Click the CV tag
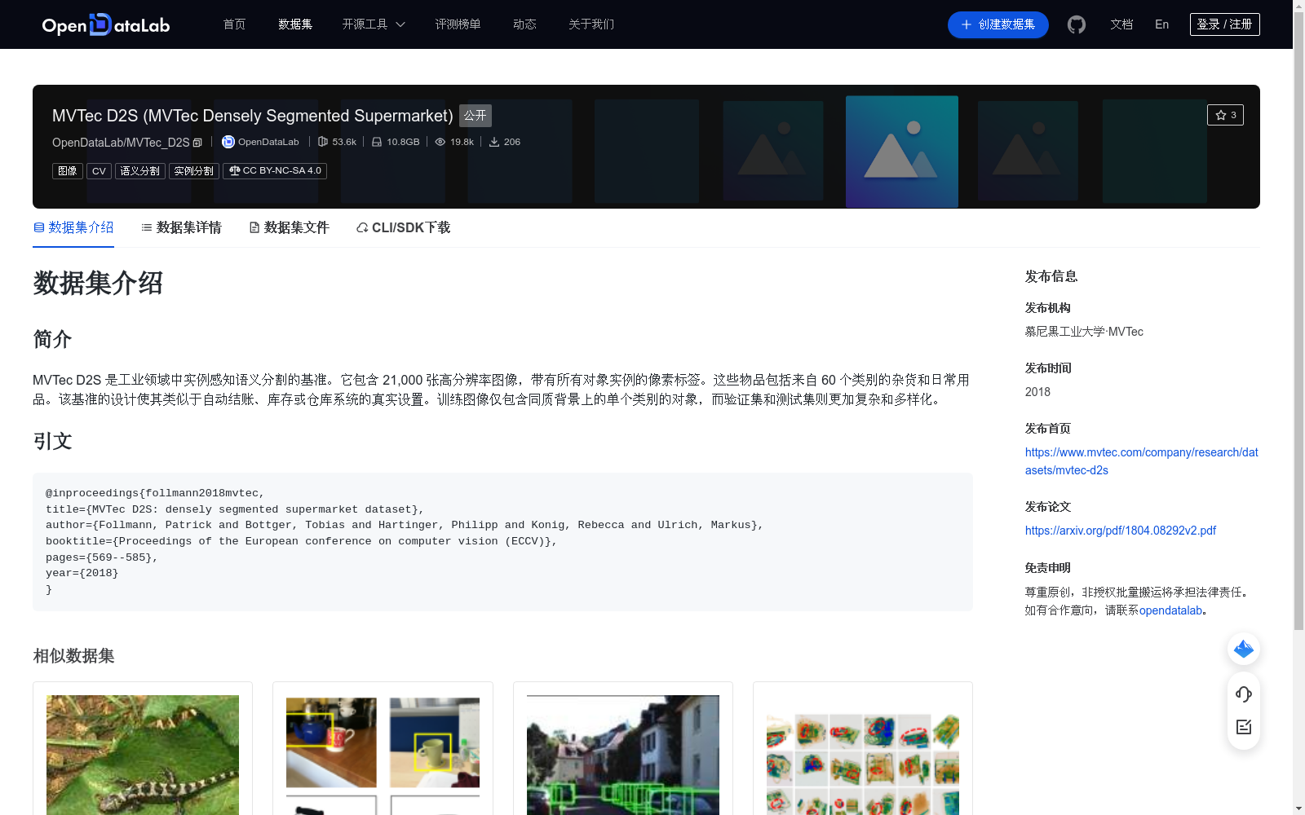Screen dimensions: 1305x815 point(99,171)
